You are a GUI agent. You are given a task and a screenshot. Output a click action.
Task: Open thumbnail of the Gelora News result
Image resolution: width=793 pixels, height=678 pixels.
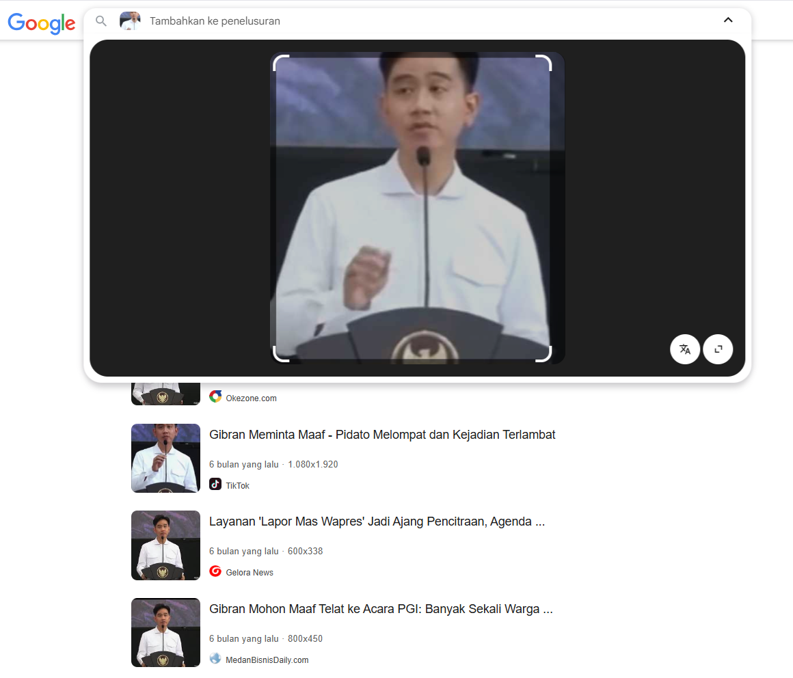pos(166,545)
